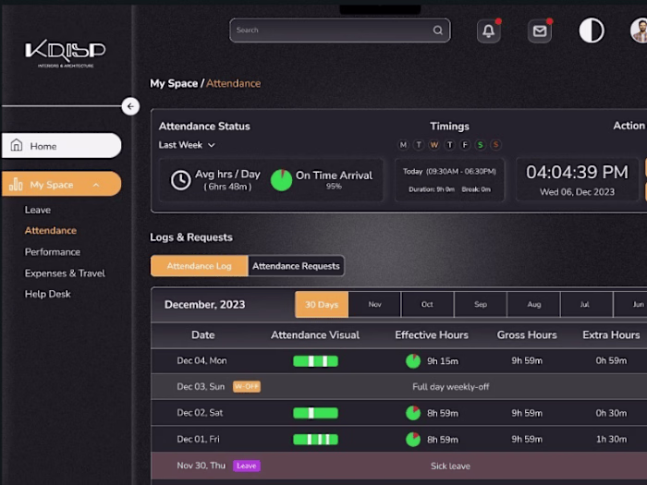Open the Last Week dropdown
The height and width of the screenshot is (485, 647).
pyautogui.click(x=187, y=145)
